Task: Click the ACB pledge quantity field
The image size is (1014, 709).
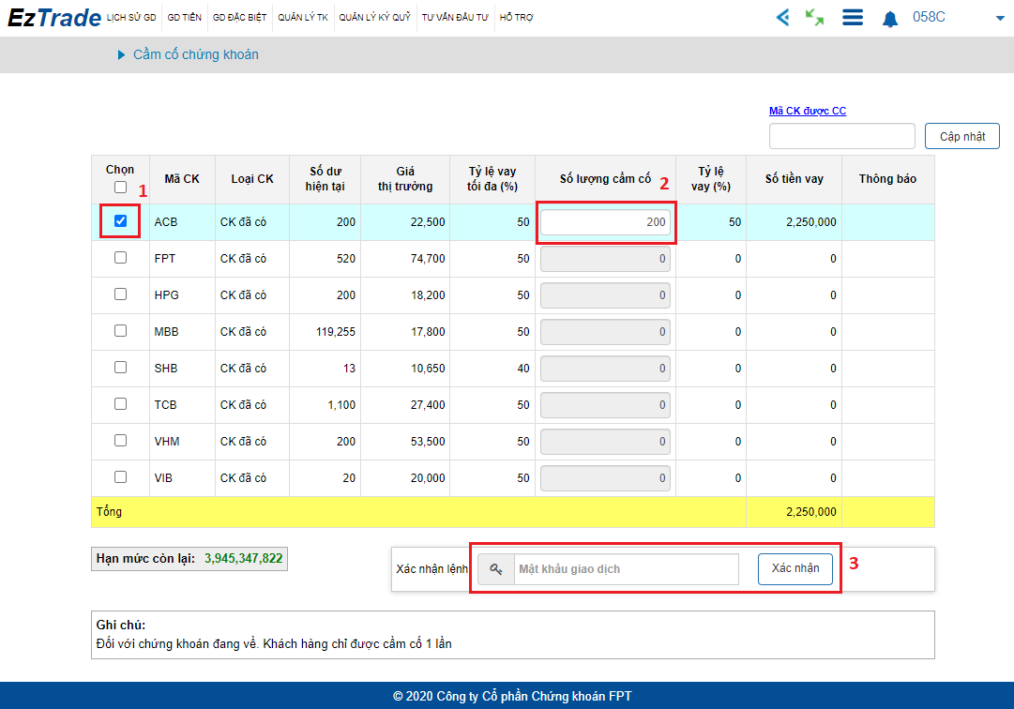Action: (605, 222)
